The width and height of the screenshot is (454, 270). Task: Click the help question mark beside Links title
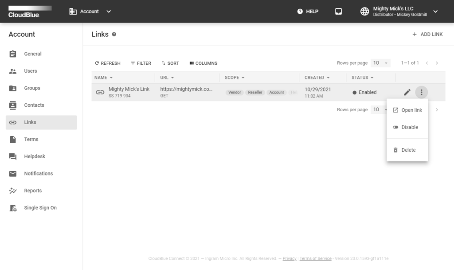click(114, 35)
